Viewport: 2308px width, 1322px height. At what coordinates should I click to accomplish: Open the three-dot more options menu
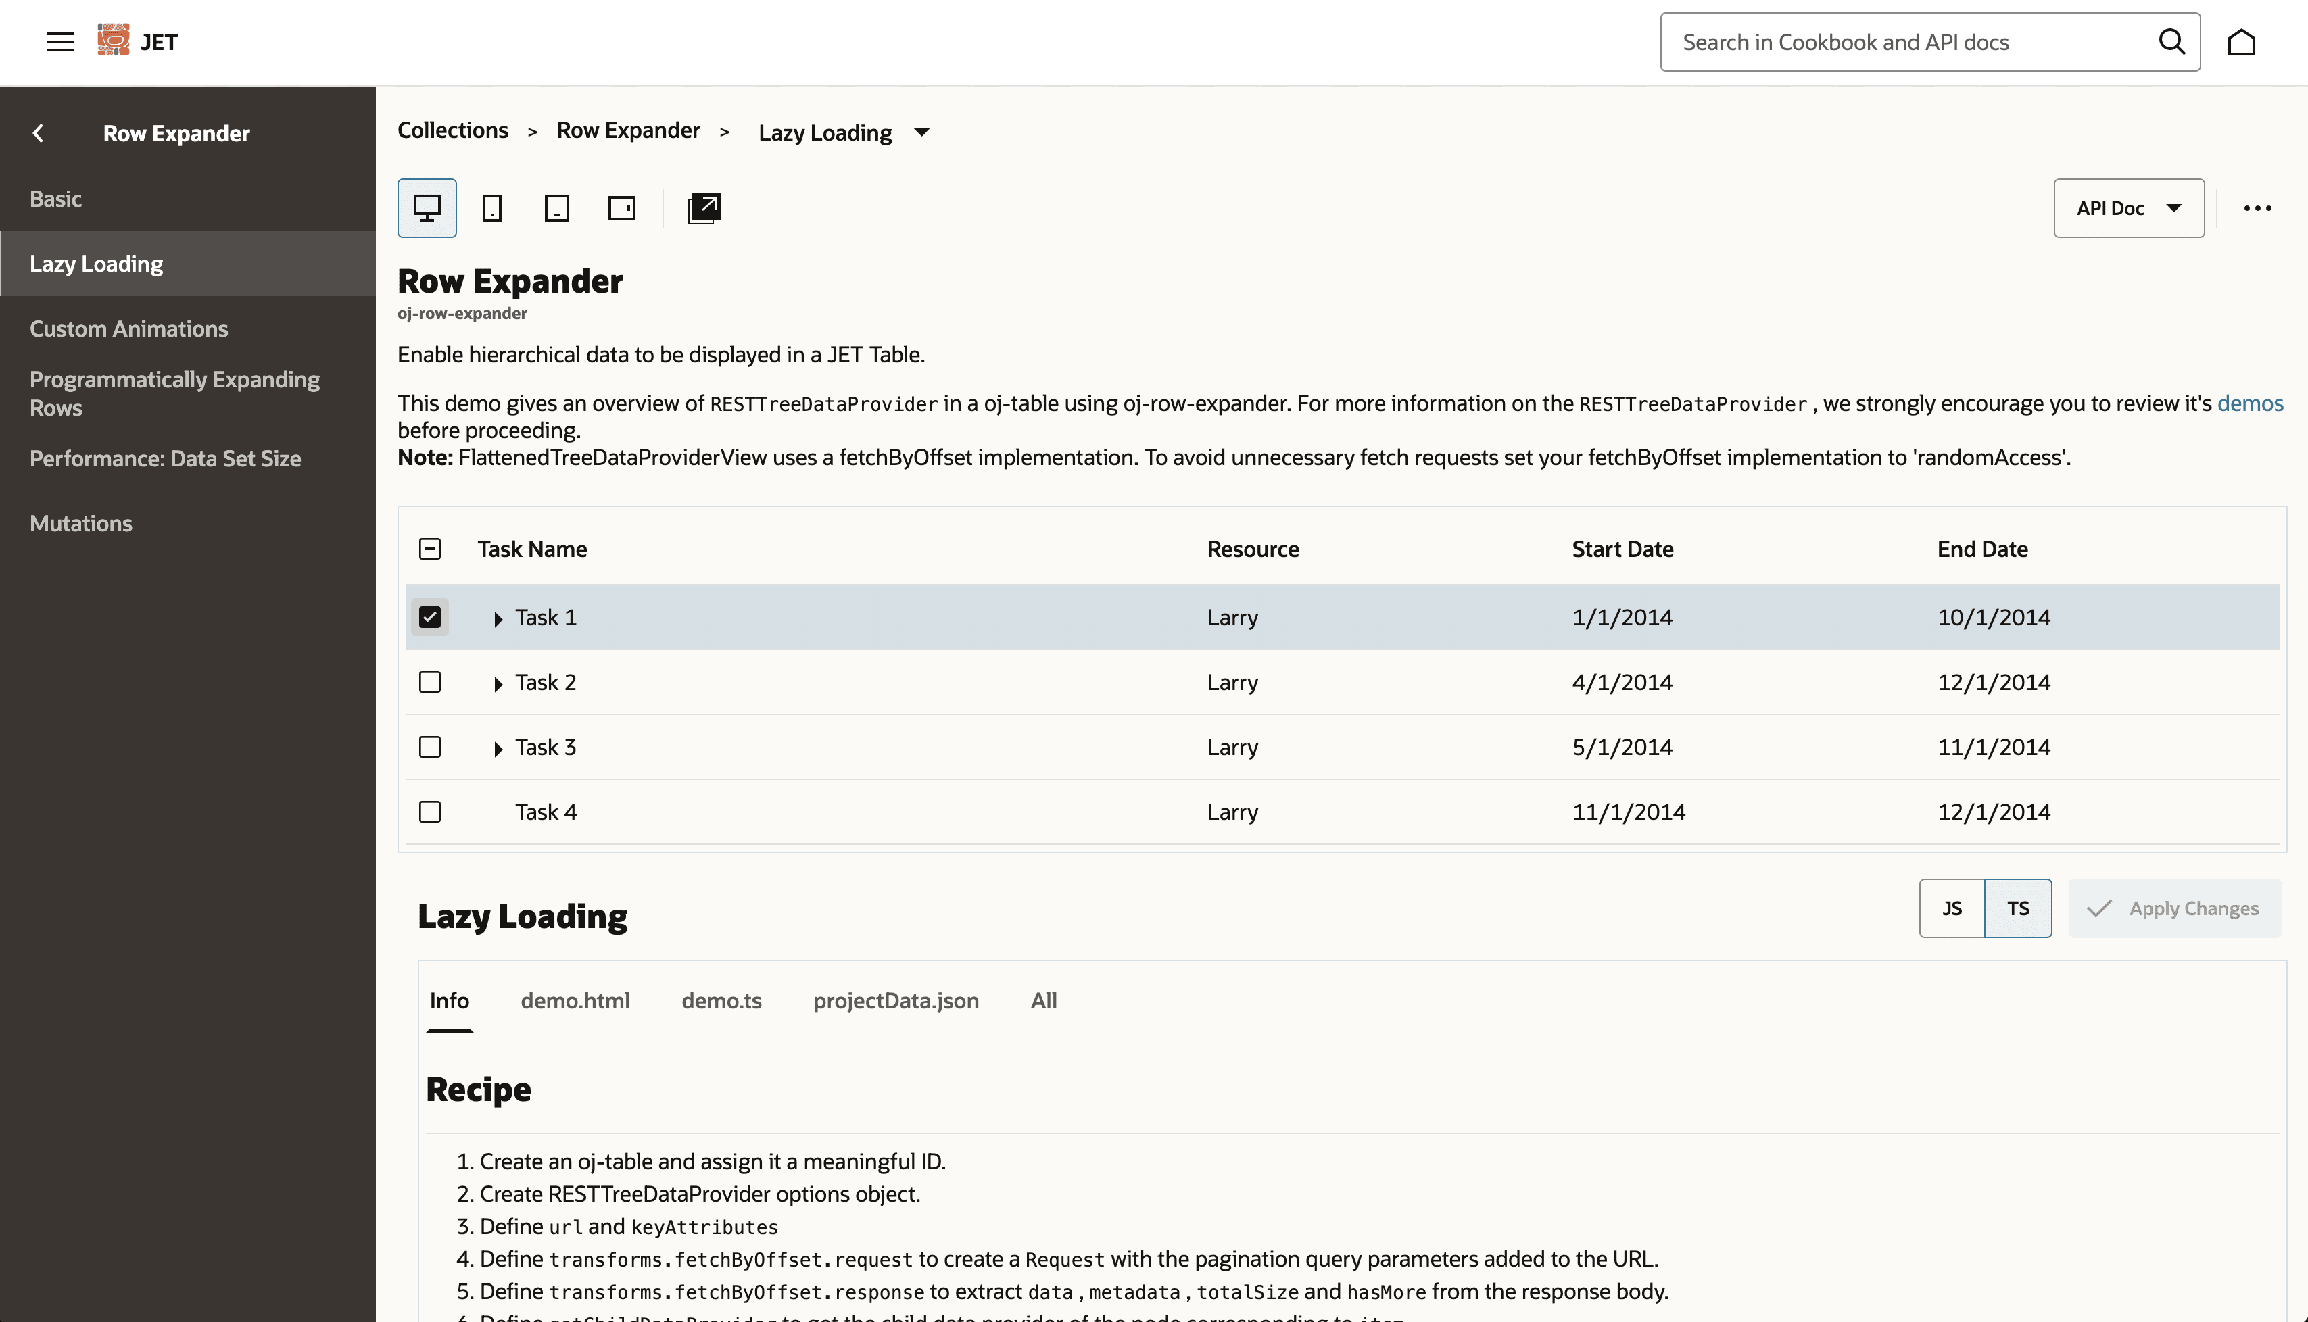[x=2257, y=208]
